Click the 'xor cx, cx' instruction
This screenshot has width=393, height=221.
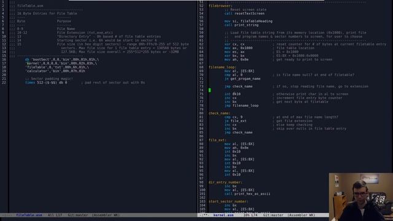click(235, 44)
